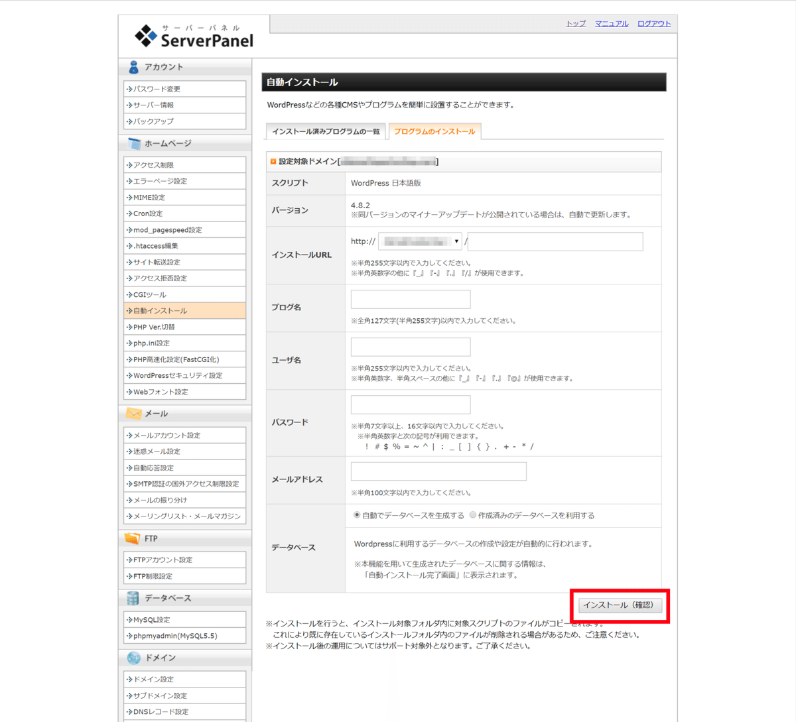
Task: Open SMTP認証の国外アクセス制限設定
Action: 184,484
